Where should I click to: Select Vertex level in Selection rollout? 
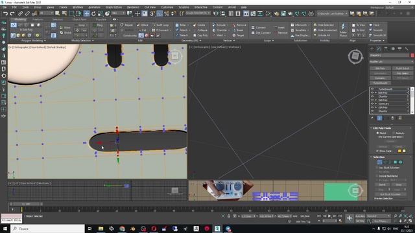click(379, 162)
